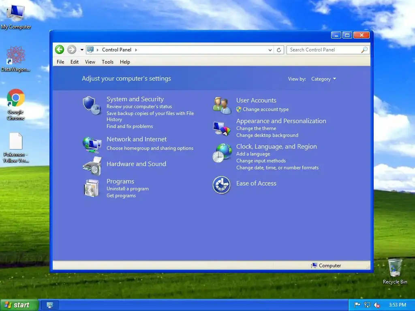
Task: Click the User Accounts people icon
Action: click(222, 106)
